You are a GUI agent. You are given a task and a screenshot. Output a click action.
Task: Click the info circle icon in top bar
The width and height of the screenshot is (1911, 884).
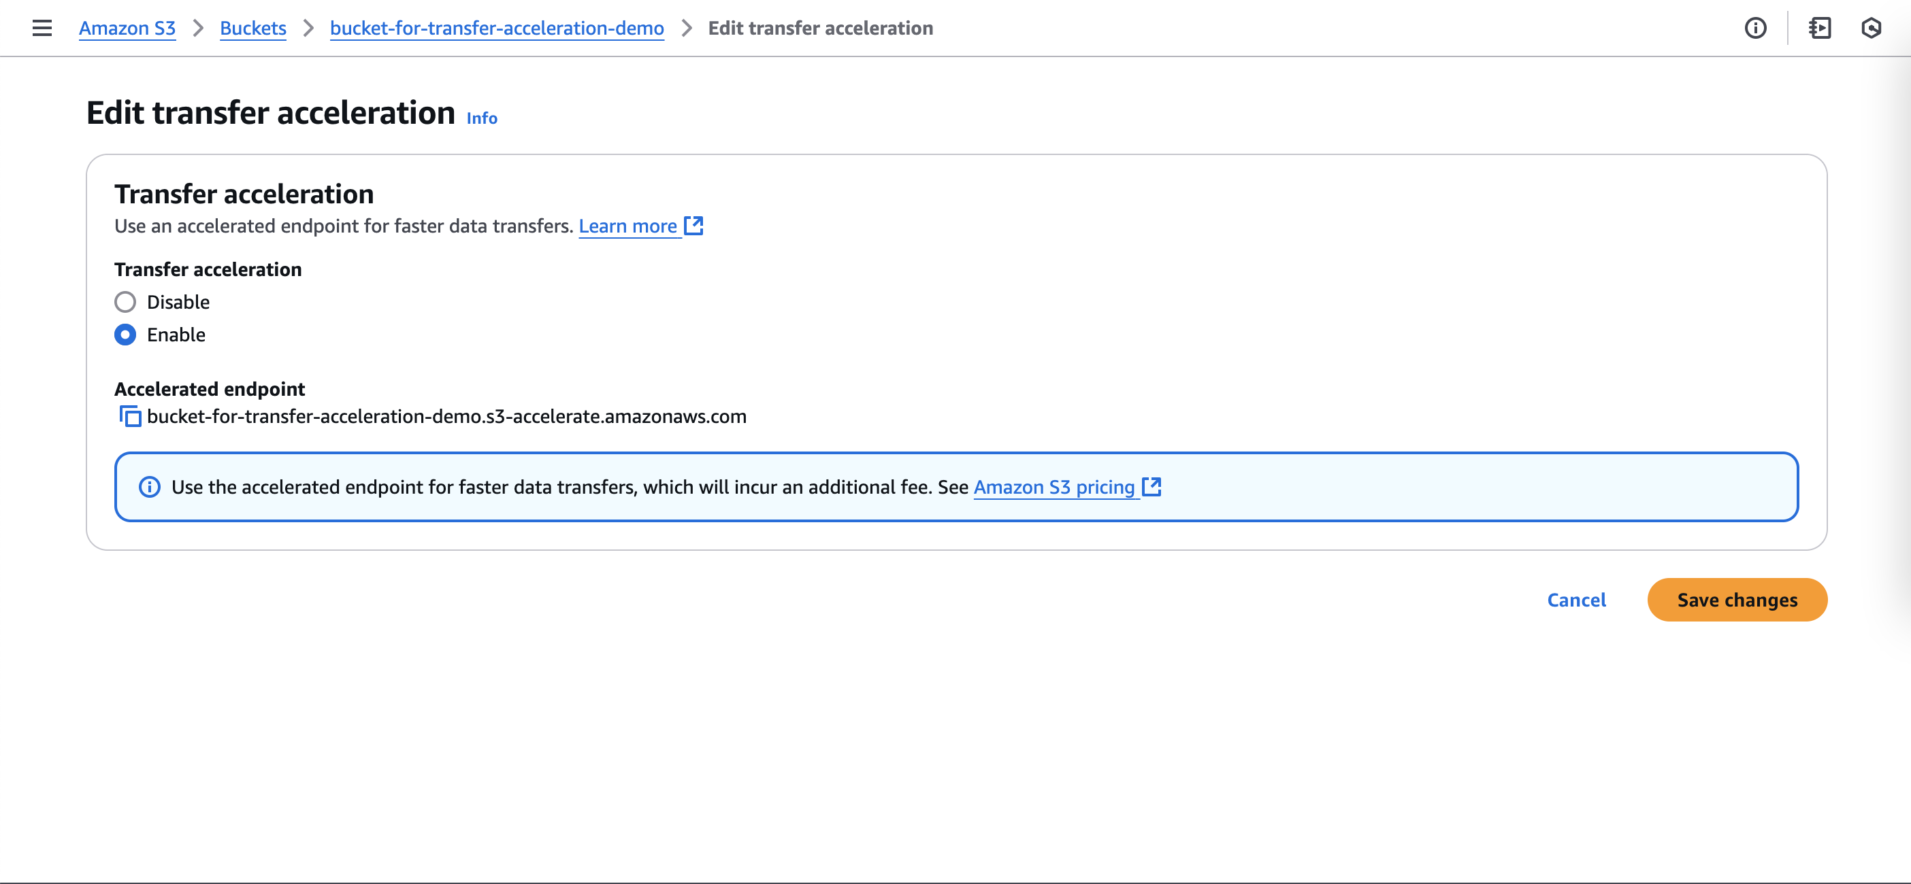[x=1755, y=28]
